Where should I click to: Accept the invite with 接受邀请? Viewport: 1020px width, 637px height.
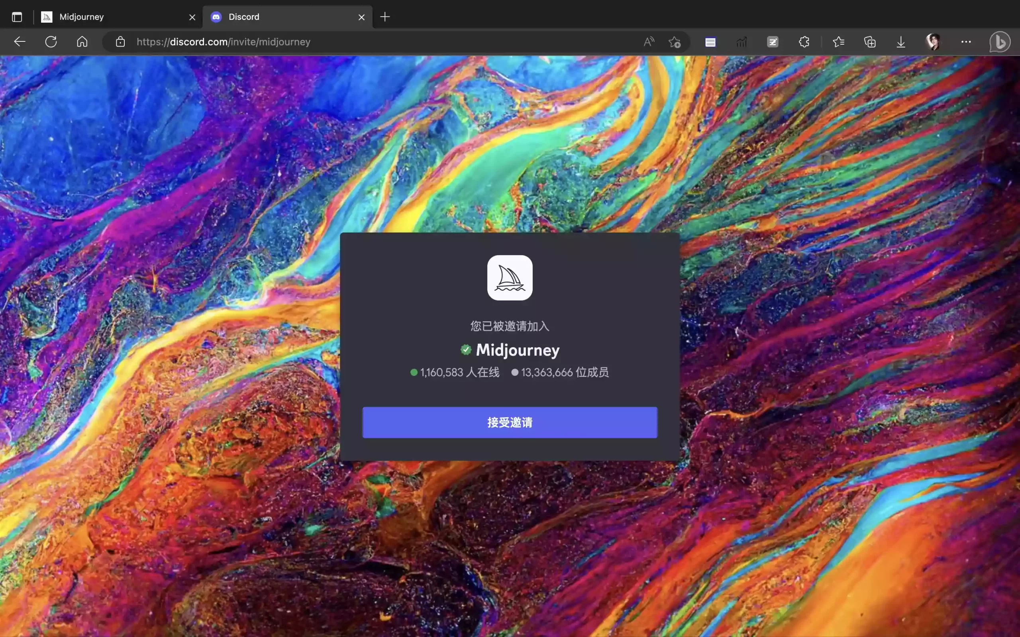tap(510, 422)
